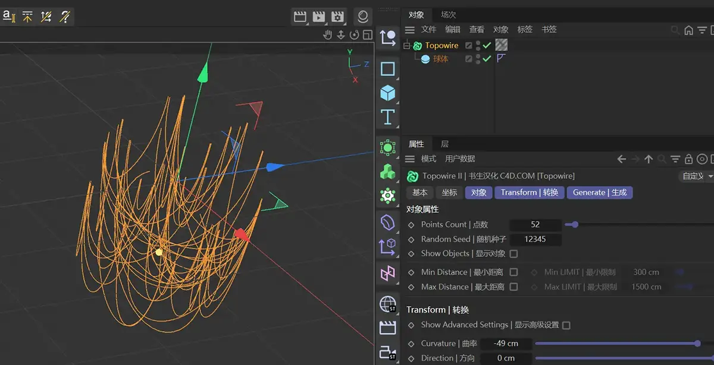
Task: Click the viewport pan hand icon
Action: point(327,35)
